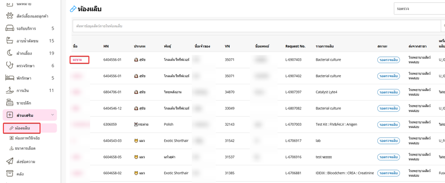
Task: Click the Request No. column header
Action: 296,46
